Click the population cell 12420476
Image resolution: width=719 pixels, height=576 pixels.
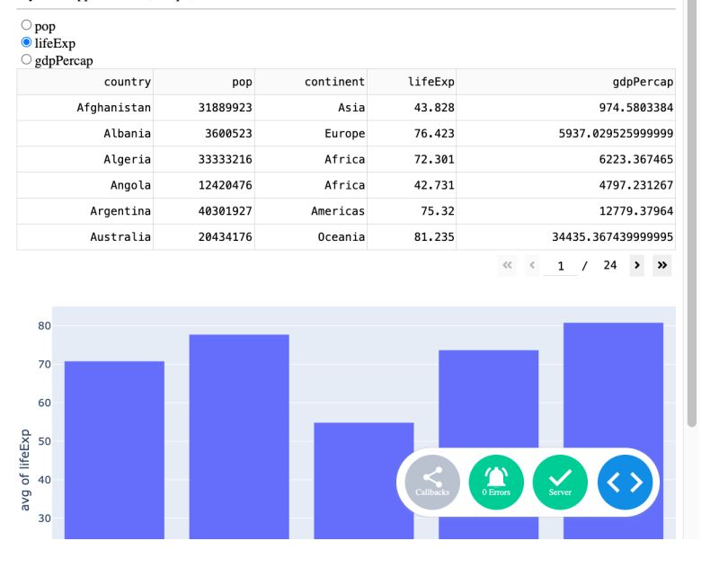point(204,185)
